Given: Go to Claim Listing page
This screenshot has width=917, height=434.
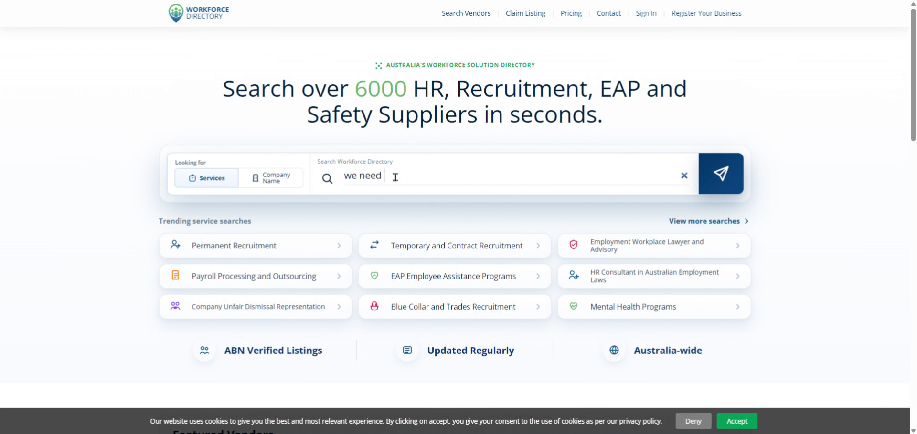Looking at the screenshot, I should [x=525, y=13].
